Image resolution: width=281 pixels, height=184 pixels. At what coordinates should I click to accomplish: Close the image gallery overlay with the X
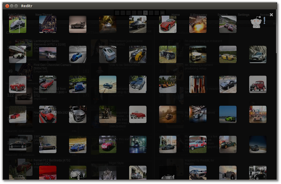click(x=271, y=14)
